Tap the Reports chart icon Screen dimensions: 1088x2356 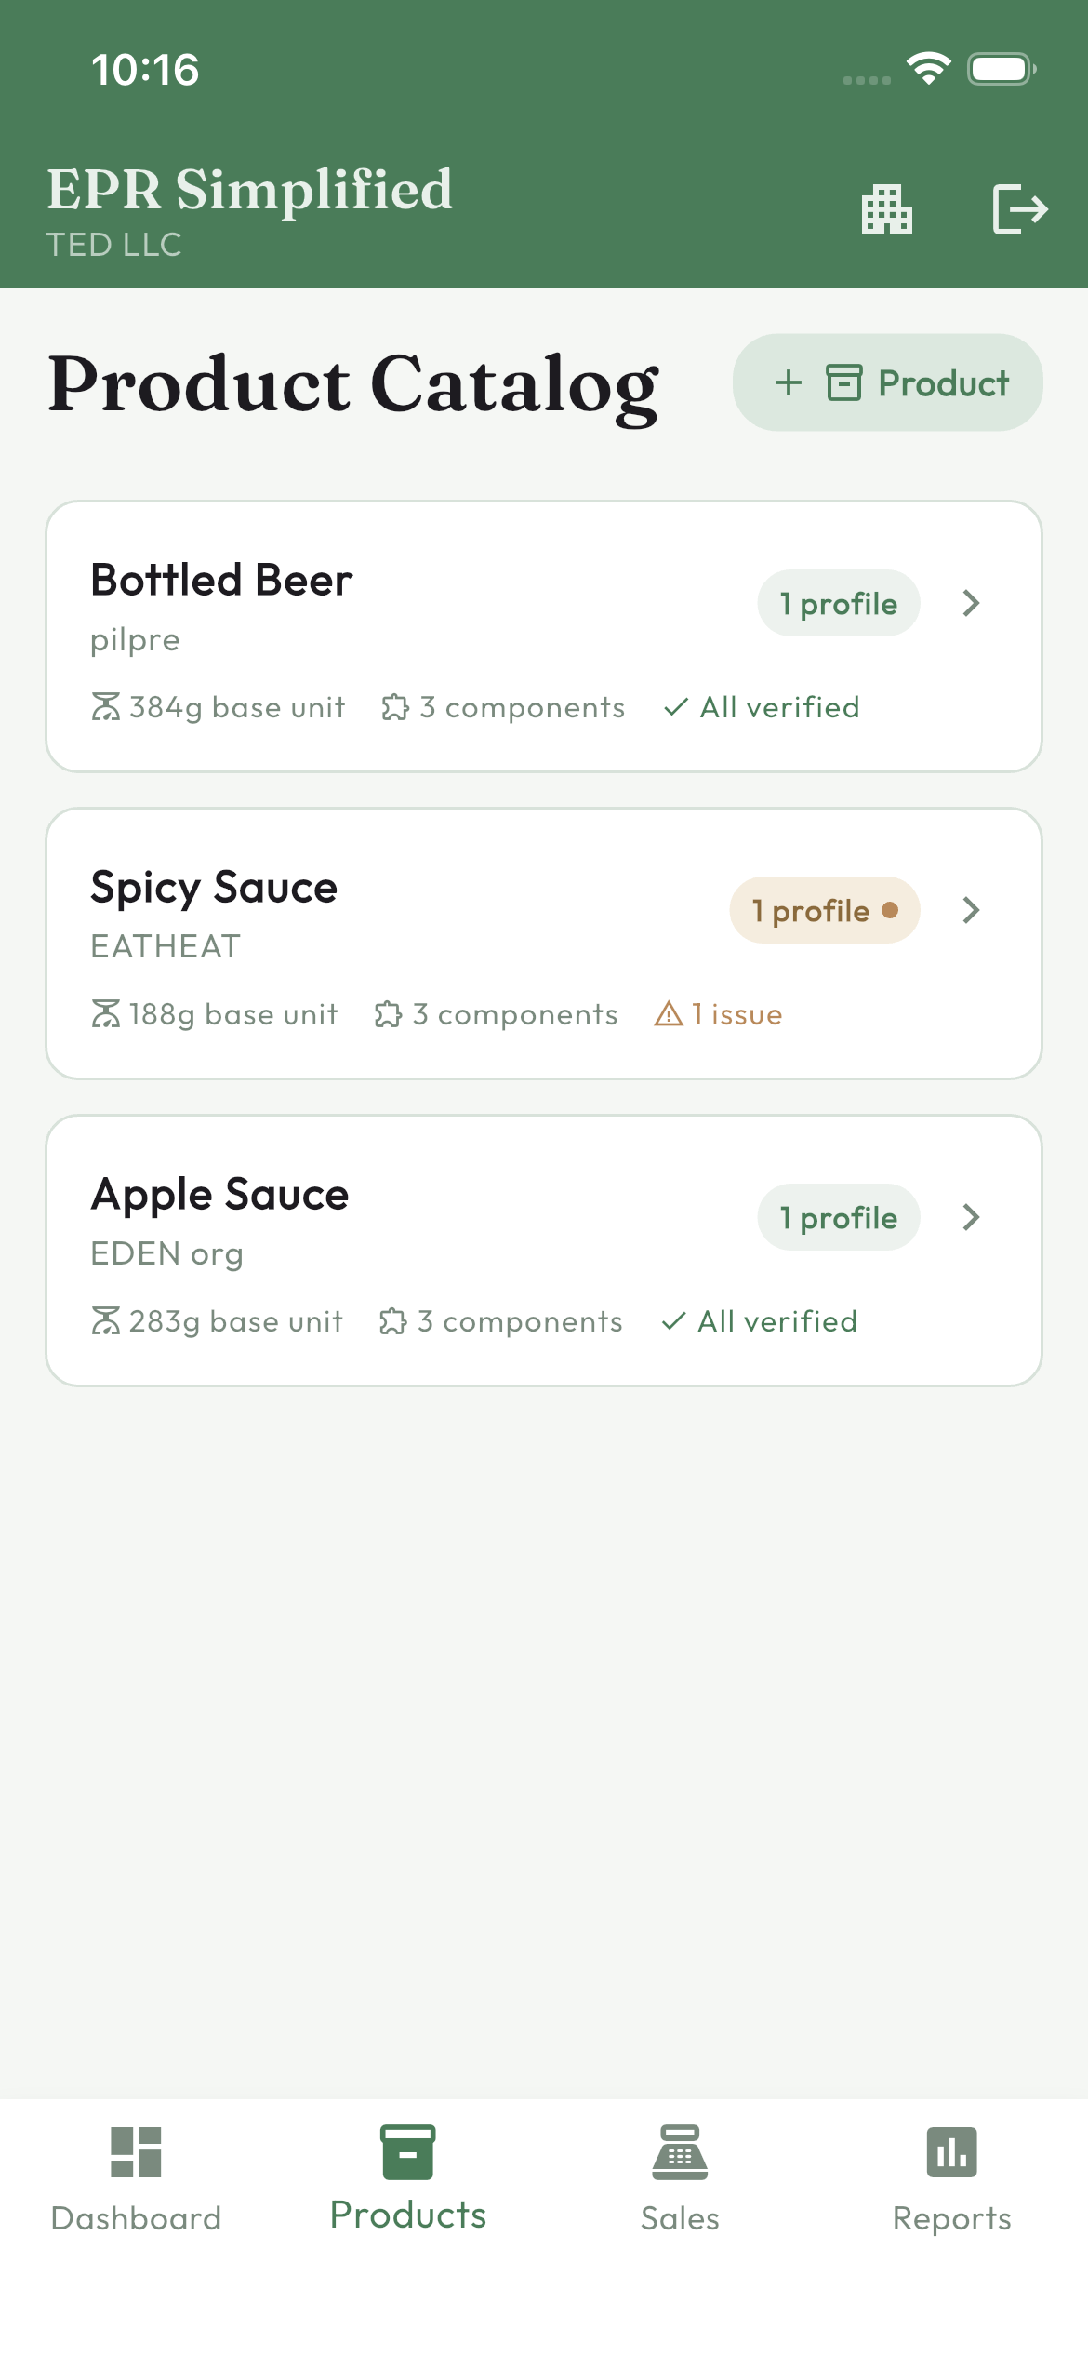tap(951, 2151)
